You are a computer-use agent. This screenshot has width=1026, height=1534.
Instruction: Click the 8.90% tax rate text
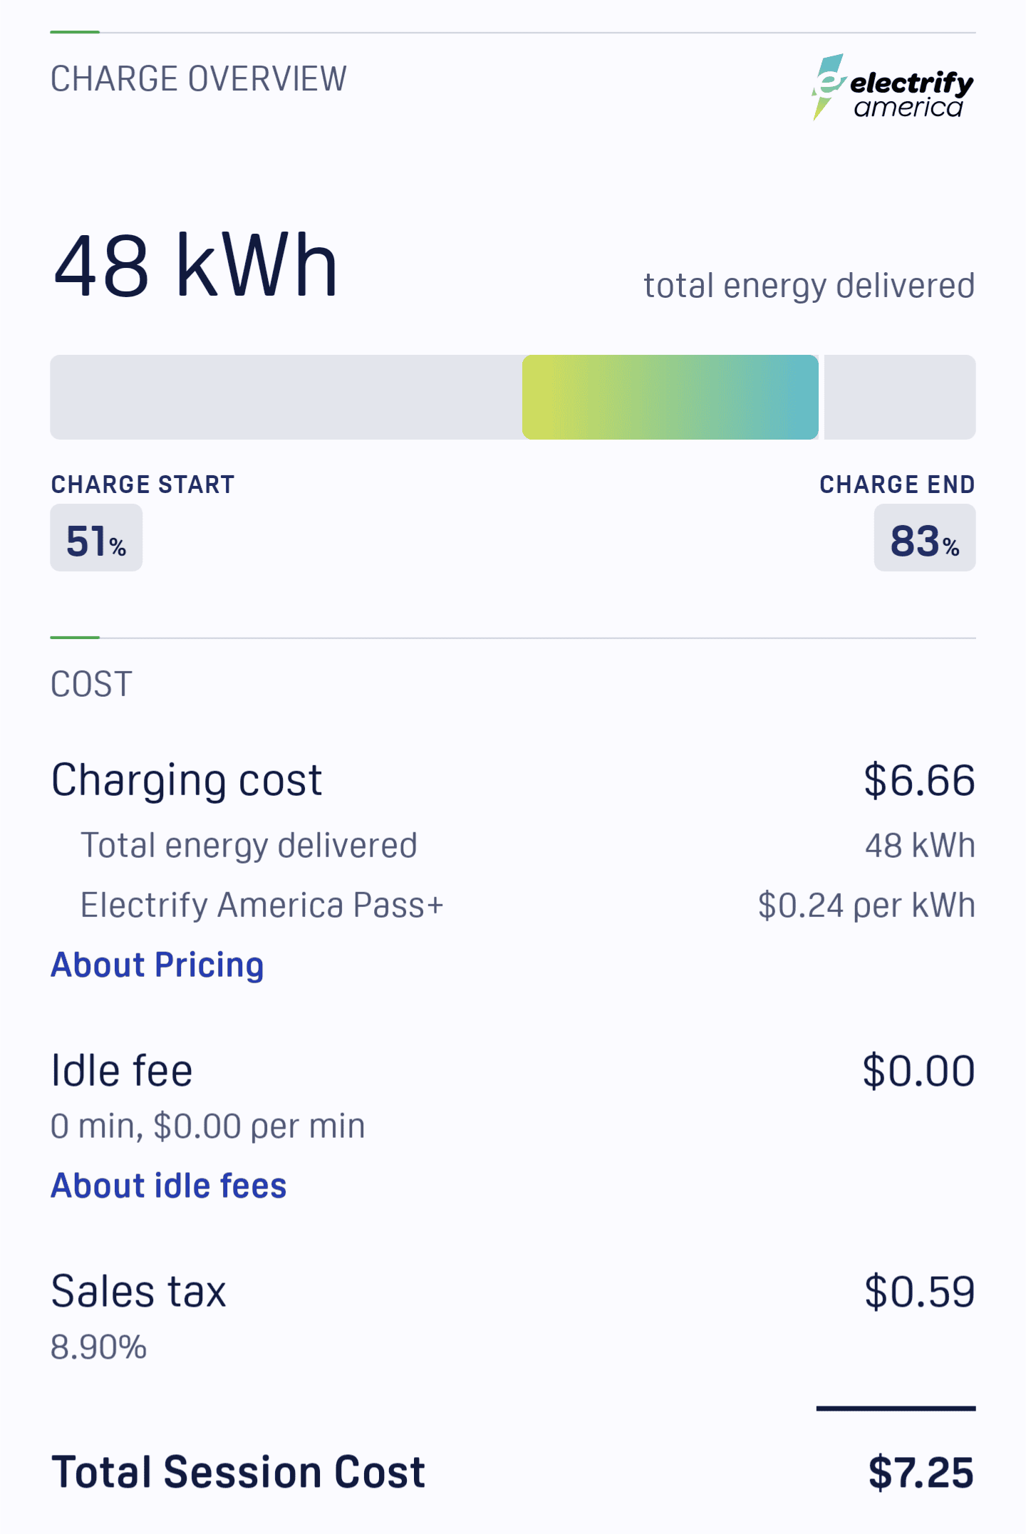point(98,1347)
